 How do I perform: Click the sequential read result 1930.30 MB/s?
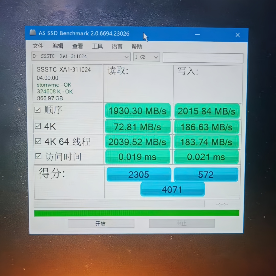[x=138, y=111]
